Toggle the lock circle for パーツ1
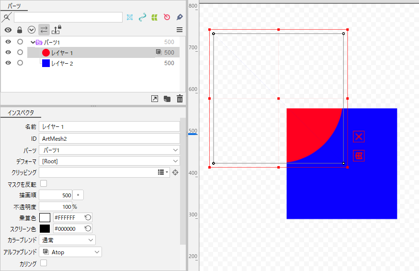Image resolution: width=419 pixels, height=271 pixels. (x=20, y=42)
